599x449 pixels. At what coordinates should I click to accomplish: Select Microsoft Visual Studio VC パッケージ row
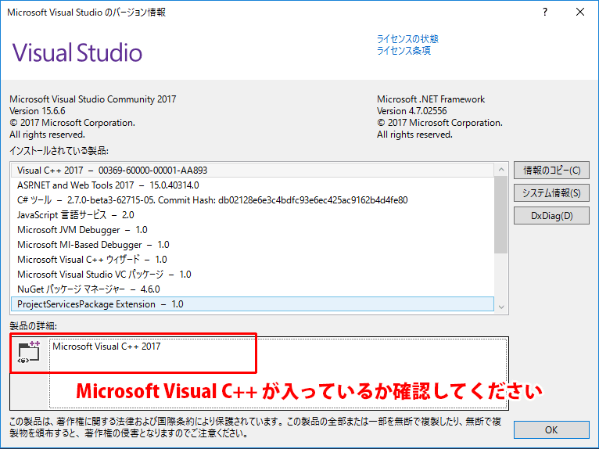point(253,275)
